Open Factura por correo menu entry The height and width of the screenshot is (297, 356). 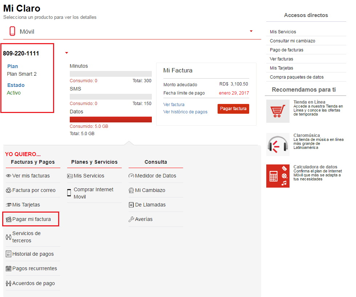[33, 190]
